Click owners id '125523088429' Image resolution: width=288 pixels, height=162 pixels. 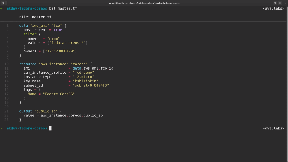pyautogui.click(x=60, y=51)
